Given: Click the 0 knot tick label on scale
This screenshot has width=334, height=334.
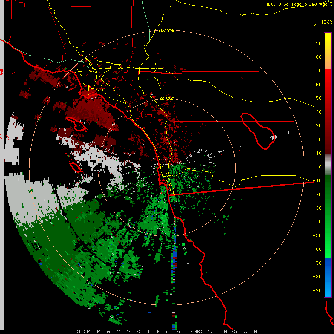Looking at the screenshot, I should (320, 167).
